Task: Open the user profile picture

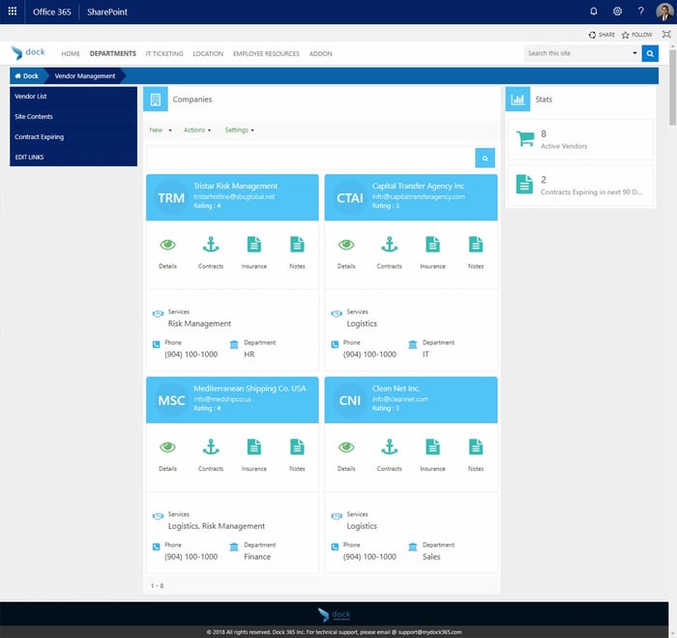Action: coord(664,12)
